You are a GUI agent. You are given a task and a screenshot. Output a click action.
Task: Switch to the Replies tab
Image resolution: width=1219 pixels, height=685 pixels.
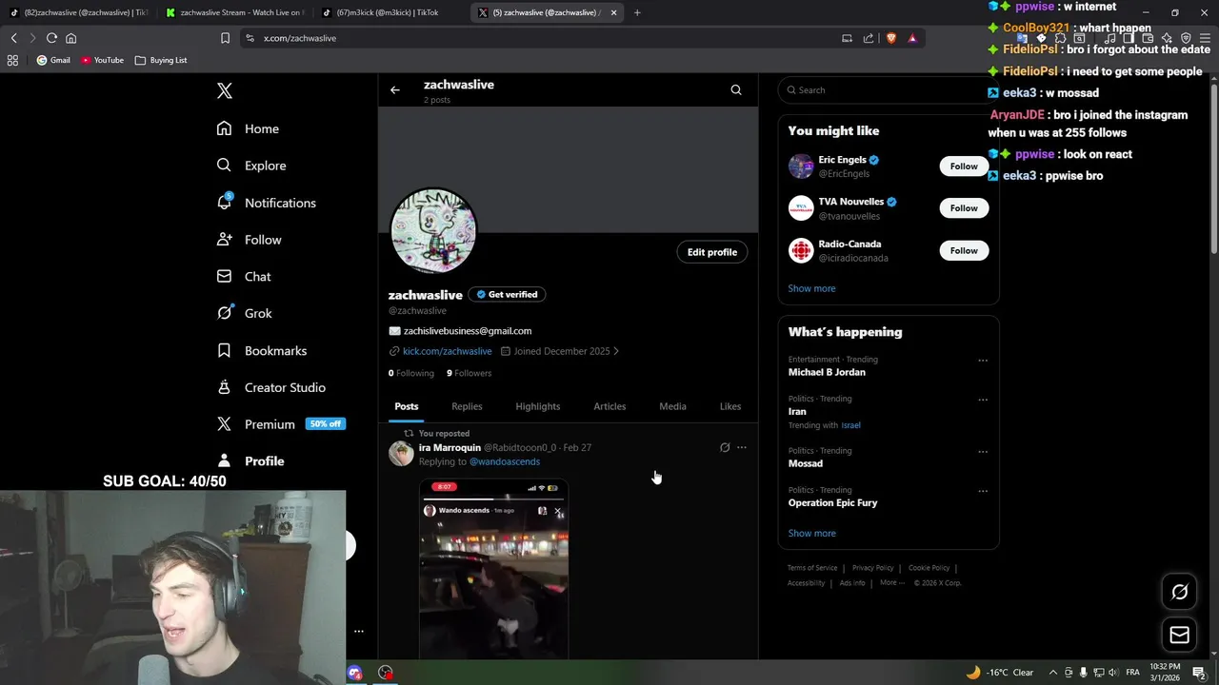tap(467, 406)
